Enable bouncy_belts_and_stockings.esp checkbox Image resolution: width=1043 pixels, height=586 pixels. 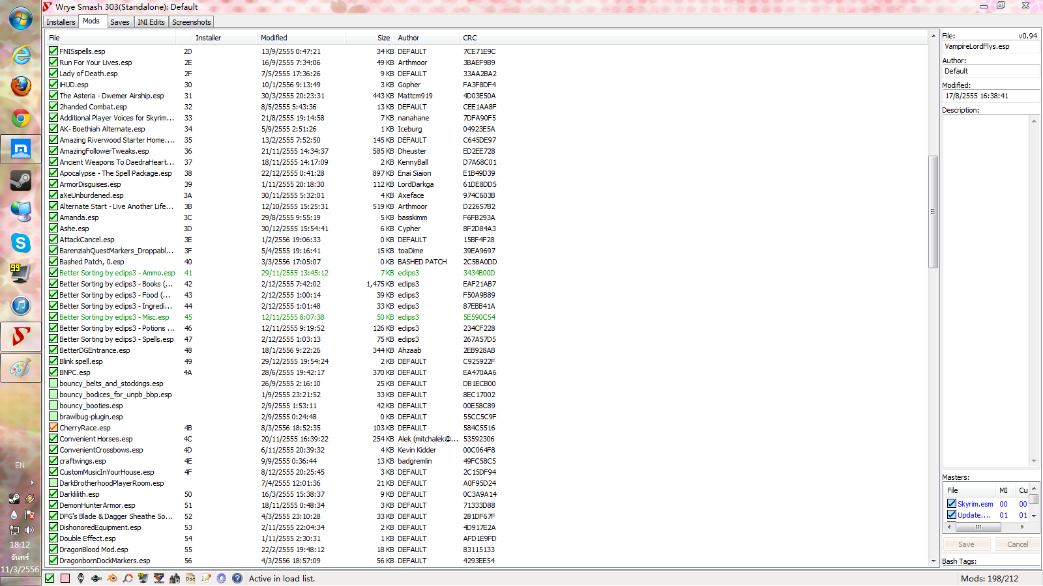tap(53, 383)
